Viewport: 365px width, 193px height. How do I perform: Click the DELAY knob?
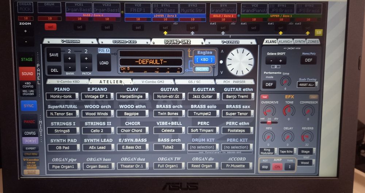pos(288,136)
